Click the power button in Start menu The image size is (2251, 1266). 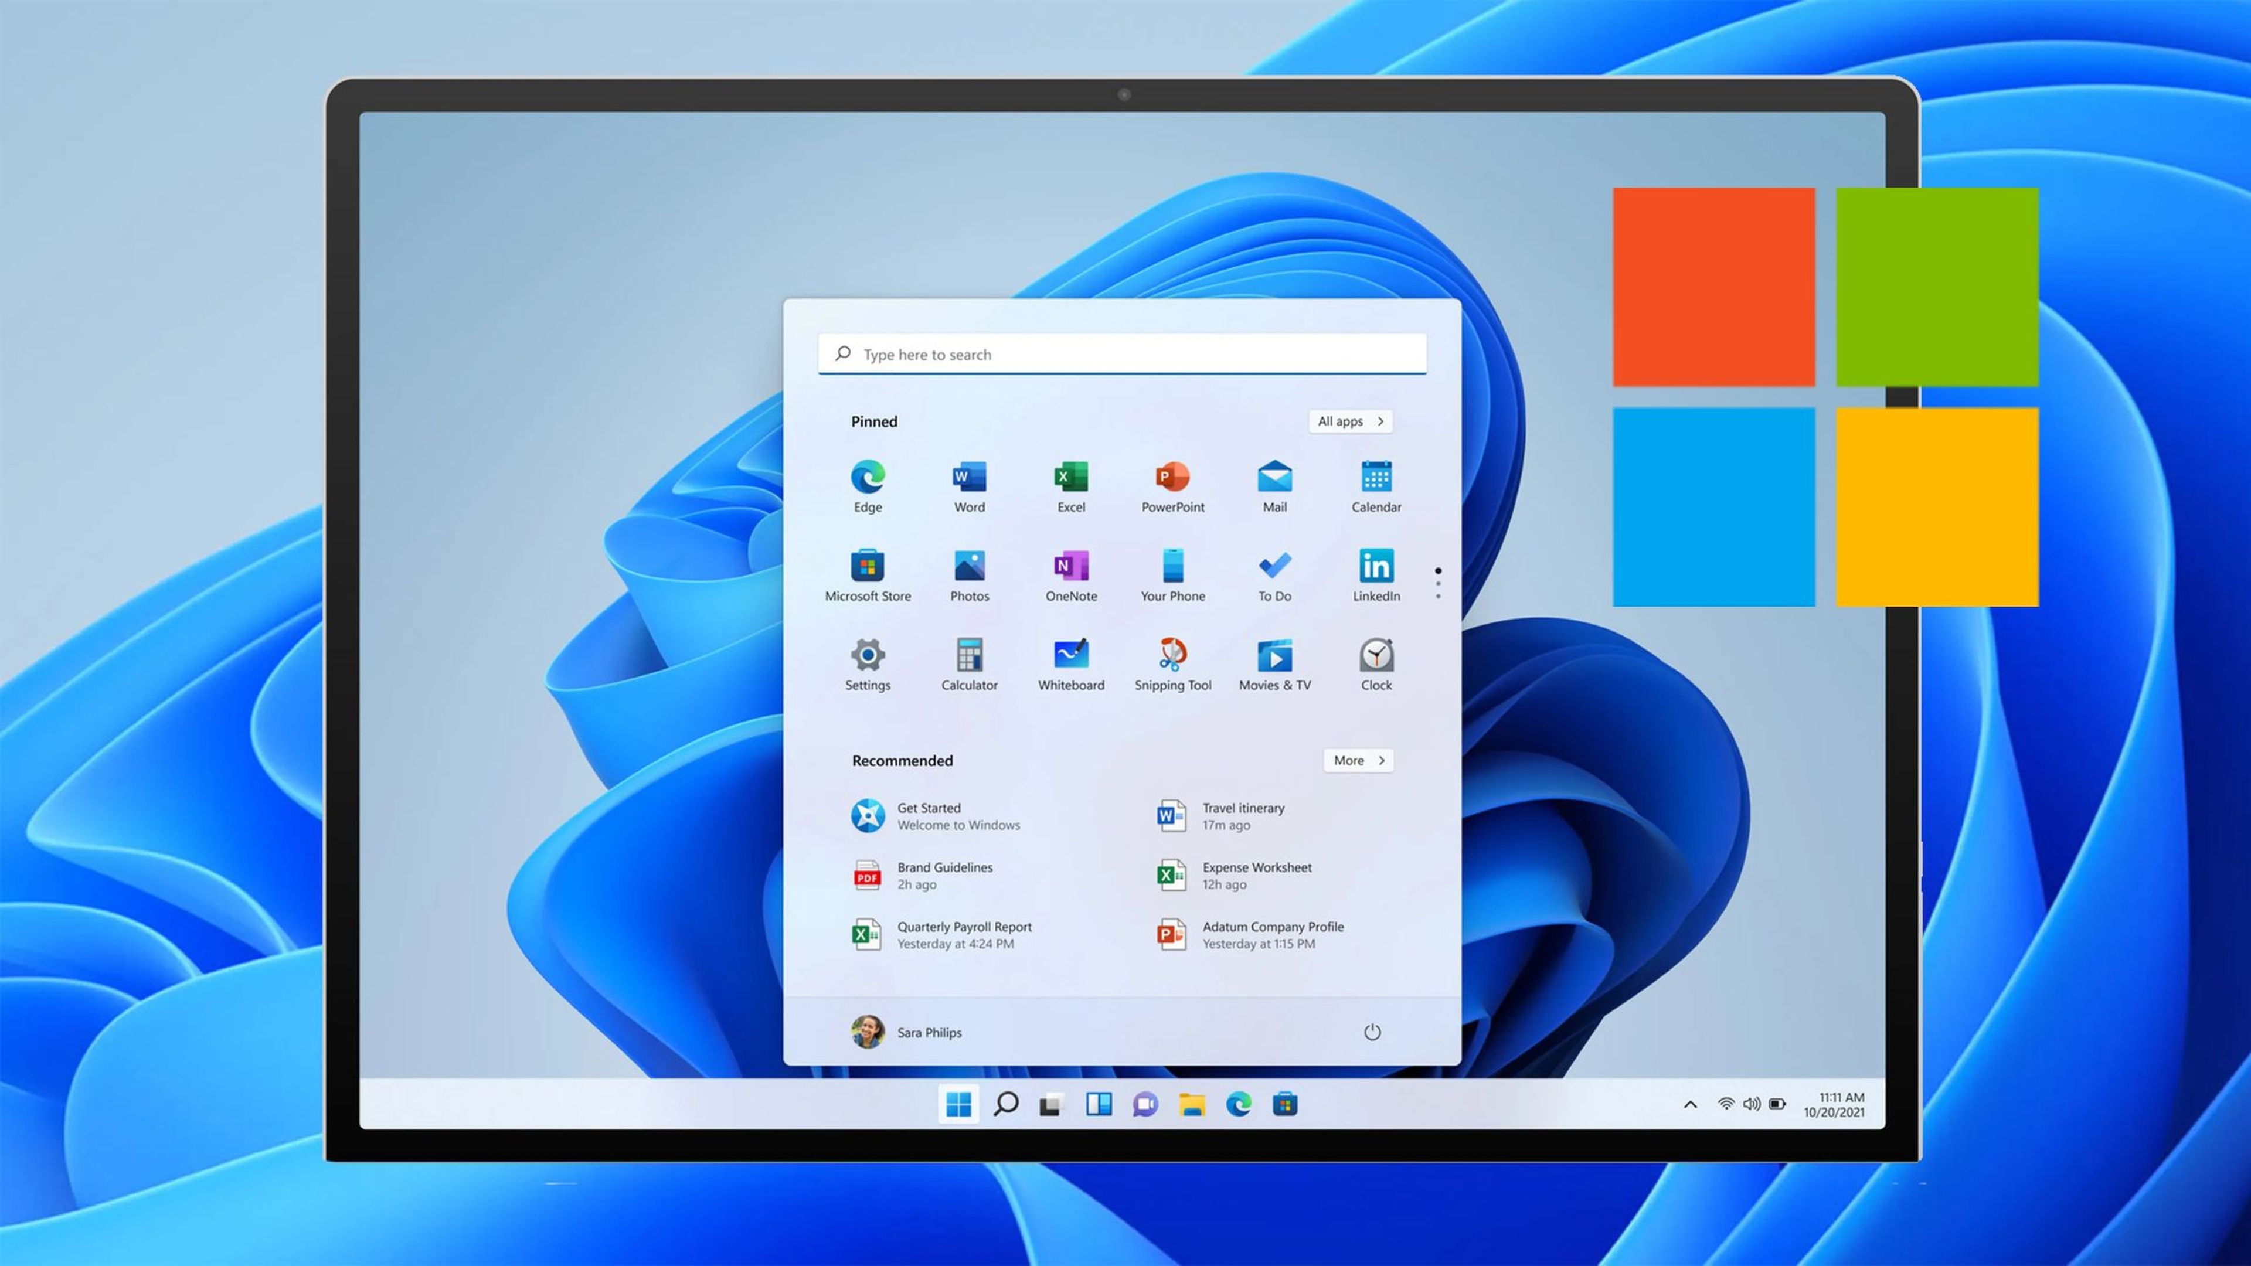coord(1372,1032)
